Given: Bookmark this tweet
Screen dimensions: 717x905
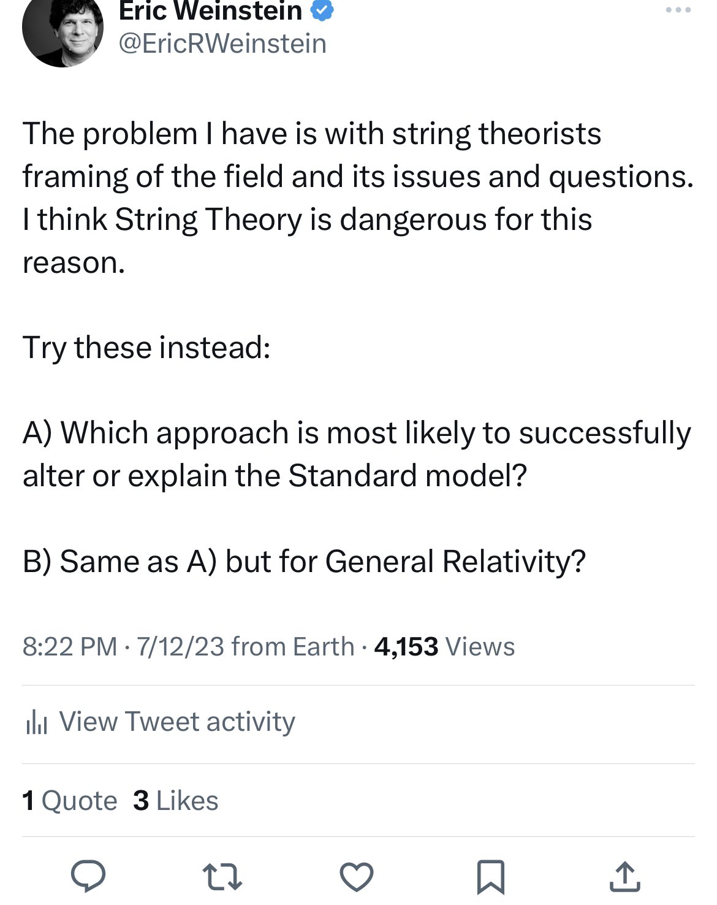Looking at the screenshot, I should (491, 876).
